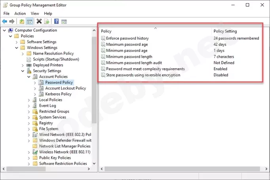Collapse the Account Policies node

pyautogui.click(x=29, y=77)
